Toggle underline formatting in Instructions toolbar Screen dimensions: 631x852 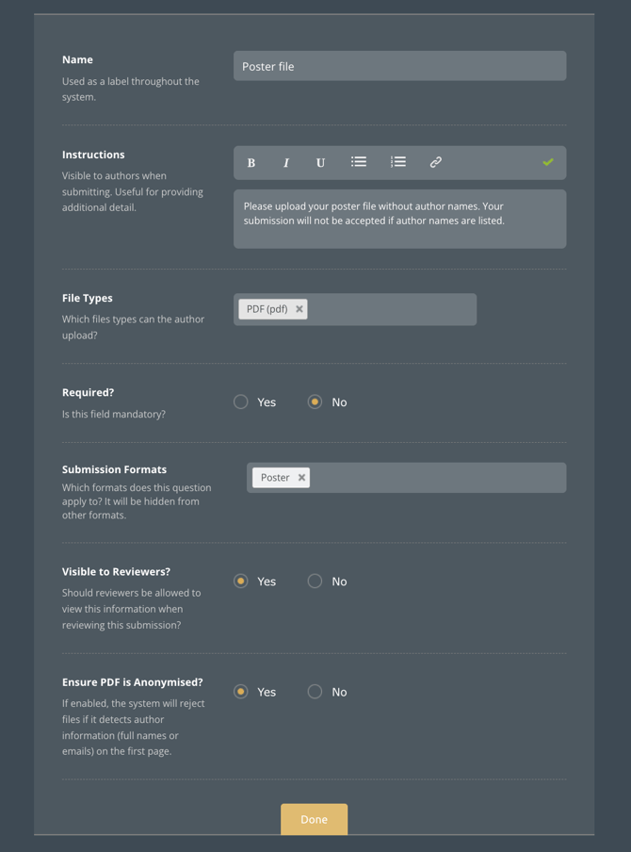(x=320, y=163)
